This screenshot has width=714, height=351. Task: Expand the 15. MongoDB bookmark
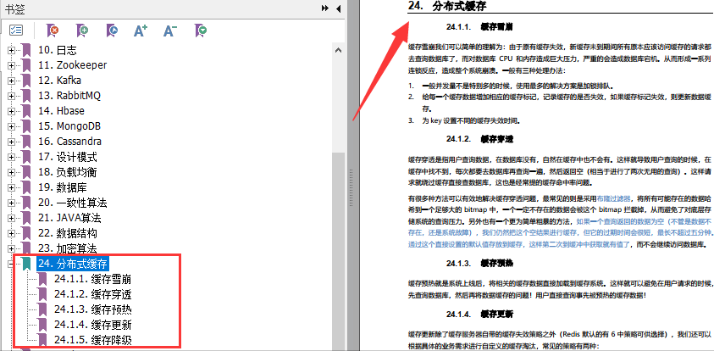[x=11, y=126]
